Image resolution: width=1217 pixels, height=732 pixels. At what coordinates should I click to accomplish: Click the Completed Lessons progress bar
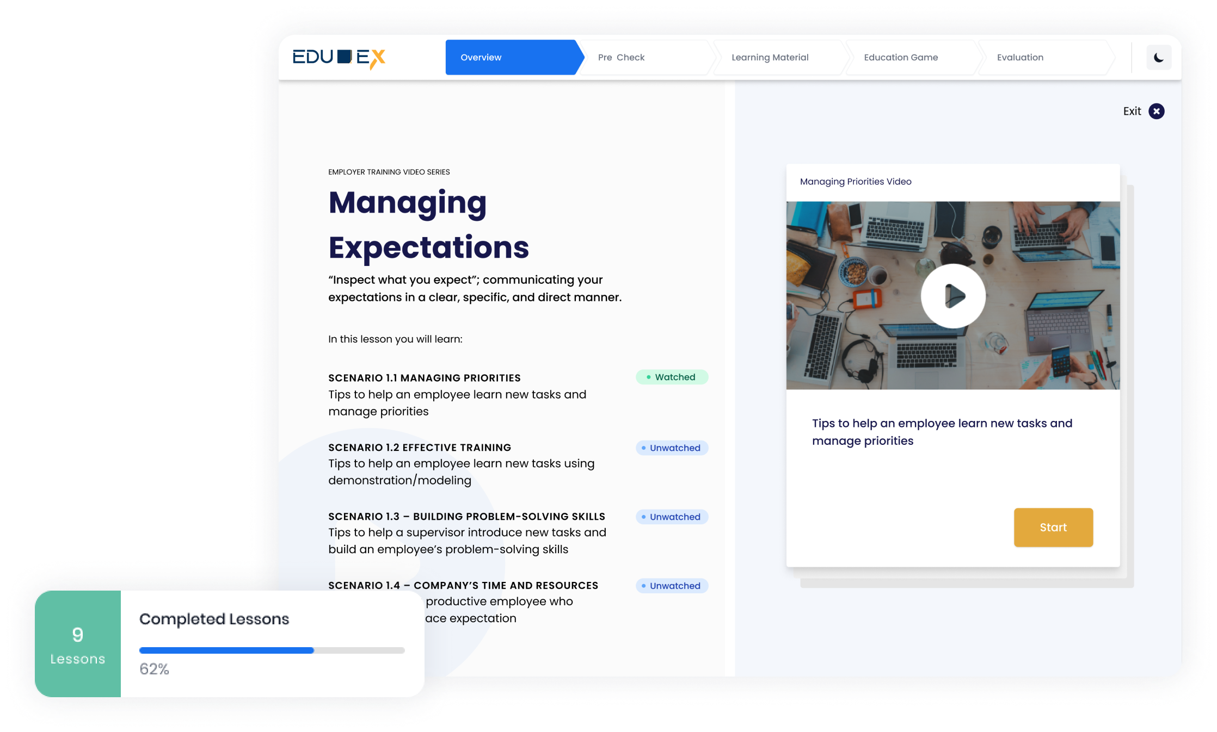click(272, 650)
